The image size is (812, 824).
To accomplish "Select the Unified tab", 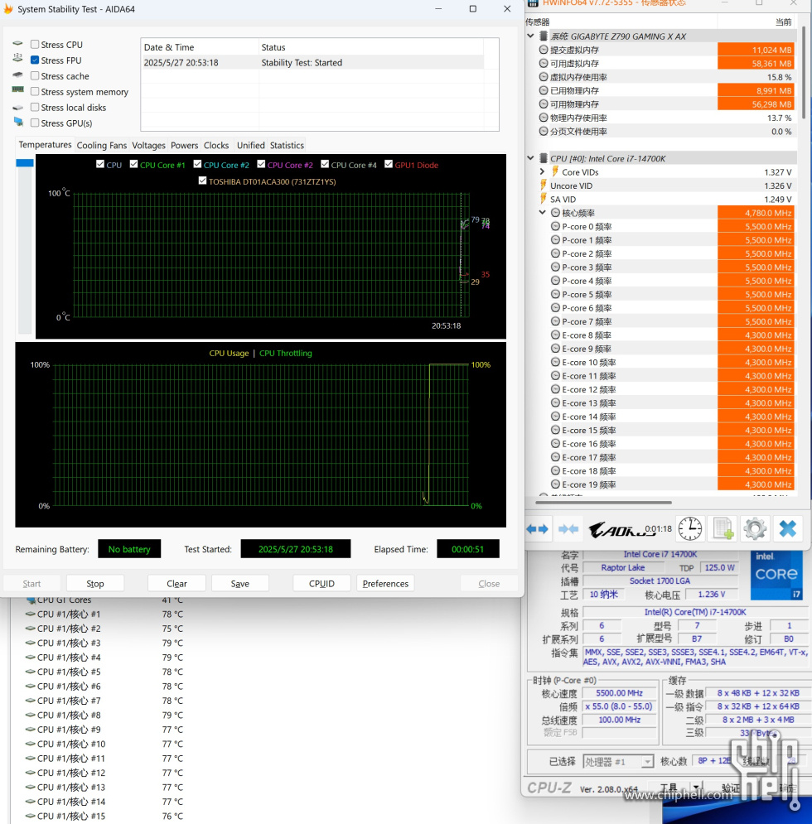I will [x=250, y=145].
